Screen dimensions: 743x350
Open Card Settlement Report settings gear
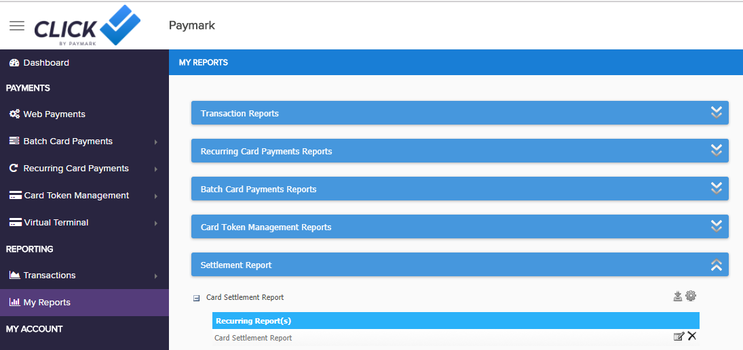pos(691,296)
